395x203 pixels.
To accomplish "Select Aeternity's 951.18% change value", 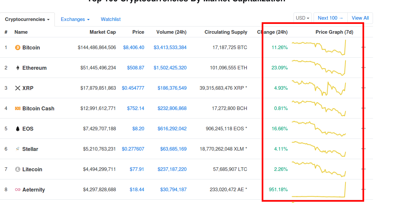I will tap(278, 190).
